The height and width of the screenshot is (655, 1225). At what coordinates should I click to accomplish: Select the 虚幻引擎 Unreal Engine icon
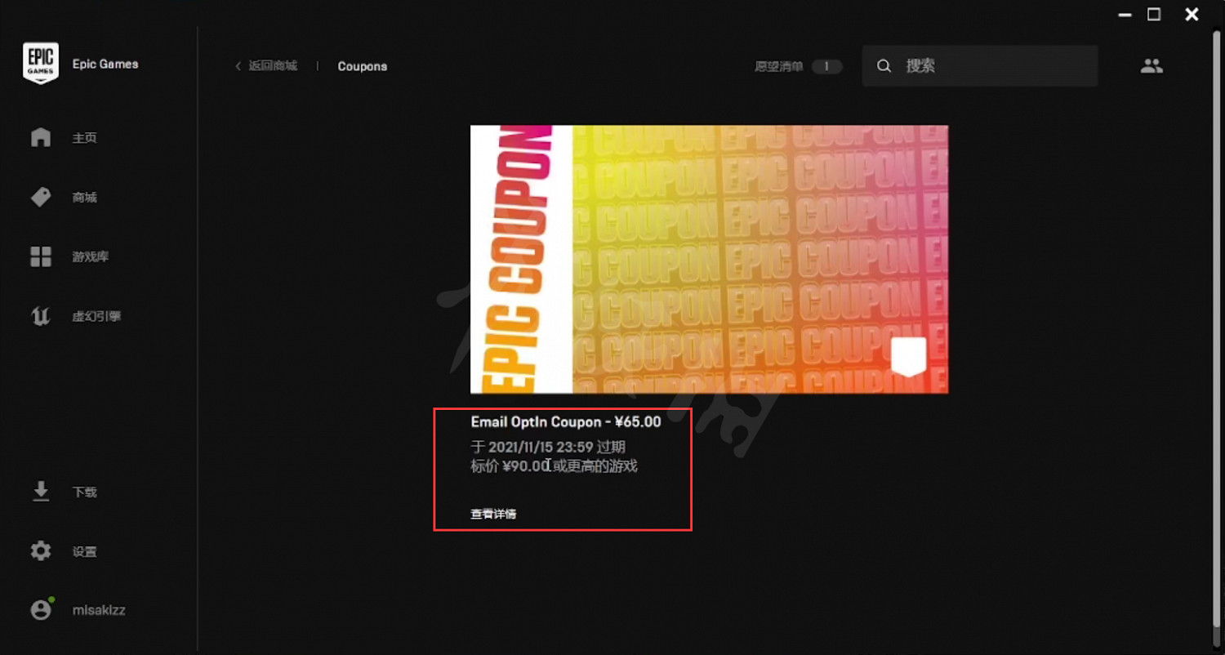coord(40,316)
